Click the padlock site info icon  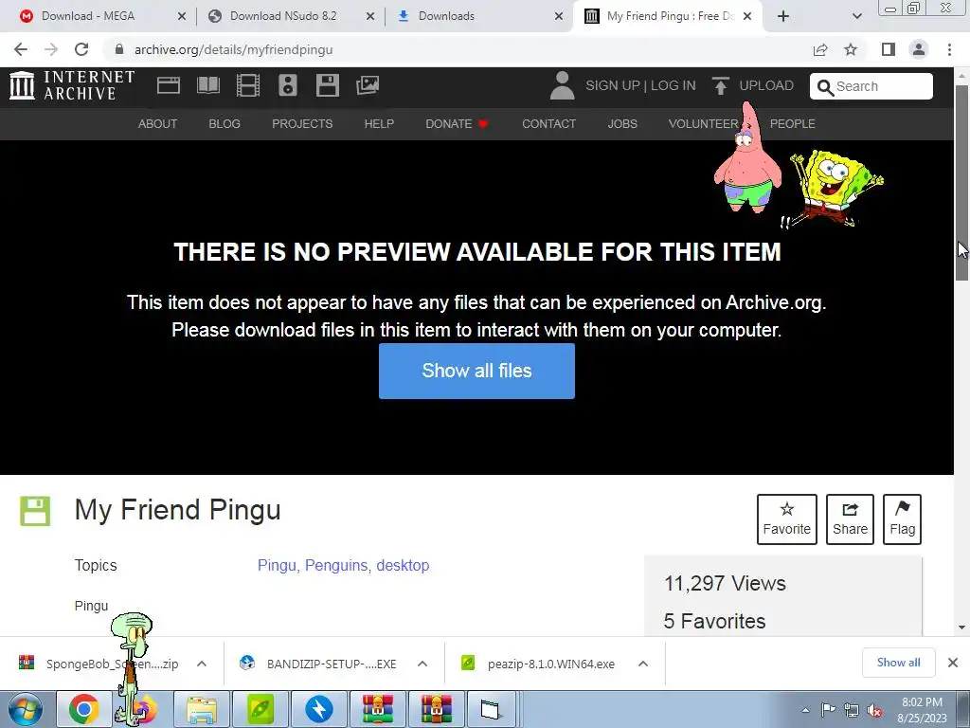[119, 49]
